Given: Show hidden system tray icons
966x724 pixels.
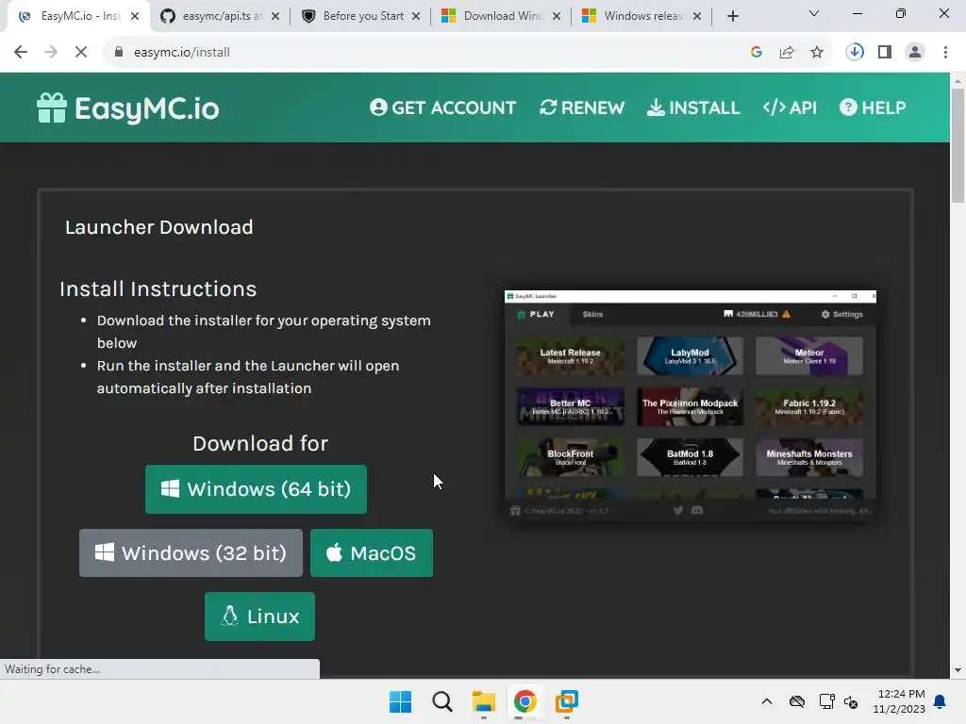Looking at the screenshot, I should pos(766,701).
